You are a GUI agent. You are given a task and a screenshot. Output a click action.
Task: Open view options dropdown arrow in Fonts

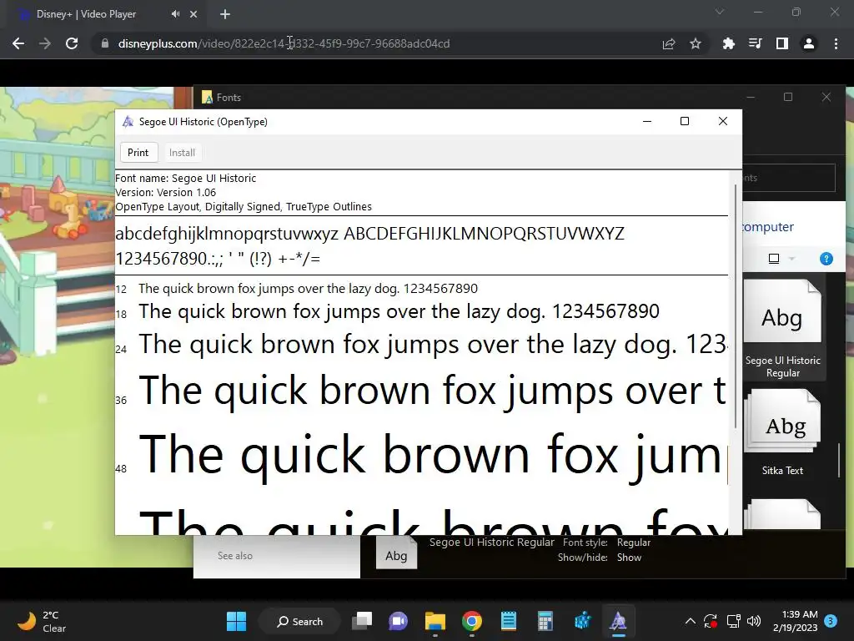click(792, 259)
